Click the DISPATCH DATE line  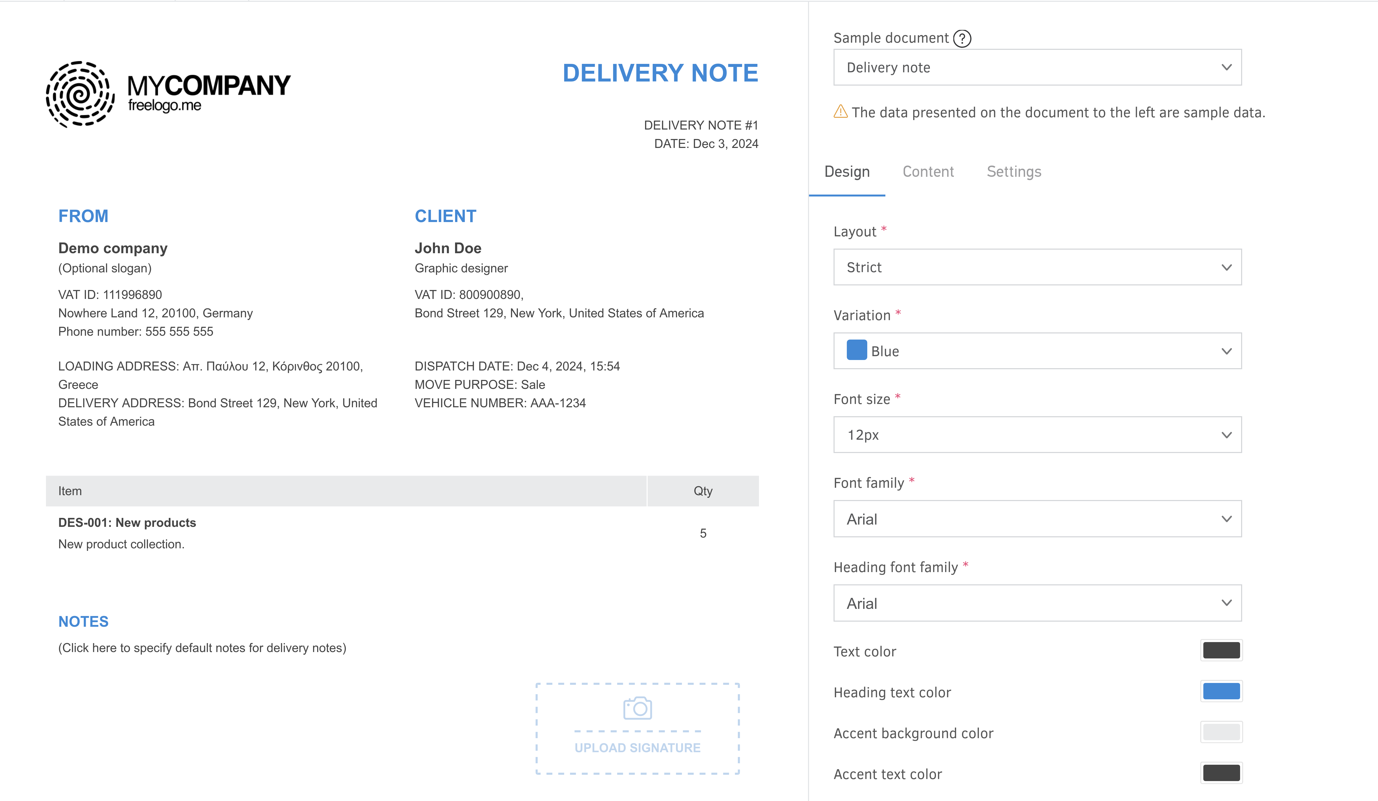pyautogui.click(x=517, y=366)
